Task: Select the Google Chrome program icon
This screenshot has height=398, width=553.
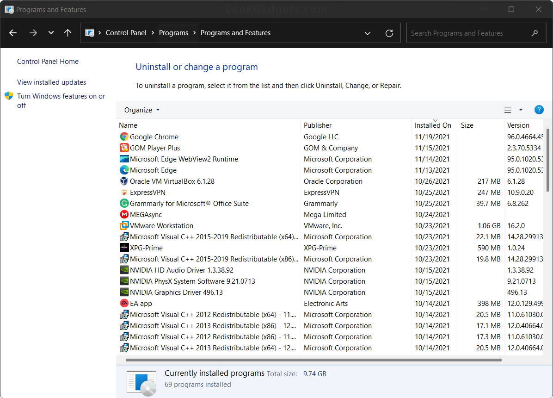Action: point(124,137)
